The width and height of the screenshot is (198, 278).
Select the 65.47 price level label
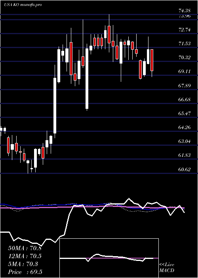185,113
